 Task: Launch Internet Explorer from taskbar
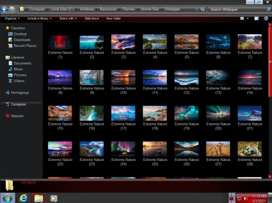click(23, 198)
